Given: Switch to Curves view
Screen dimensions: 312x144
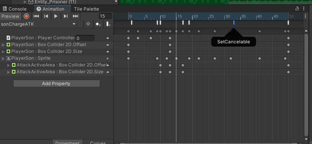Looking at the screenshot, I should click(98, 142).
